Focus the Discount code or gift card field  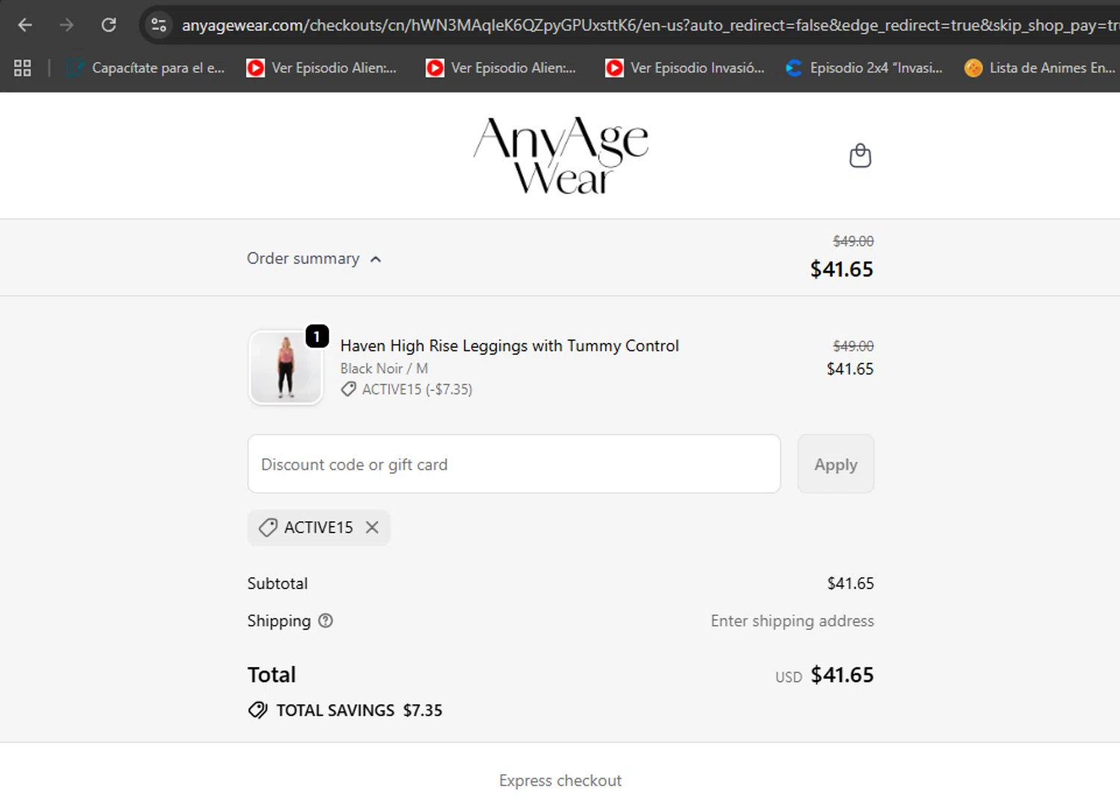[x=514, y=464]
